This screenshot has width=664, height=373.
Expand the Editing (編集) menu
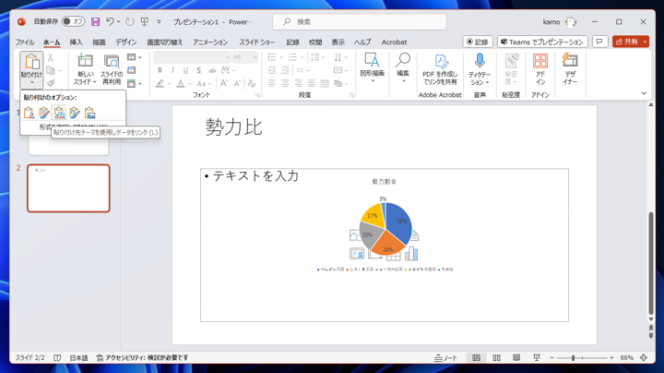[403, 68]
